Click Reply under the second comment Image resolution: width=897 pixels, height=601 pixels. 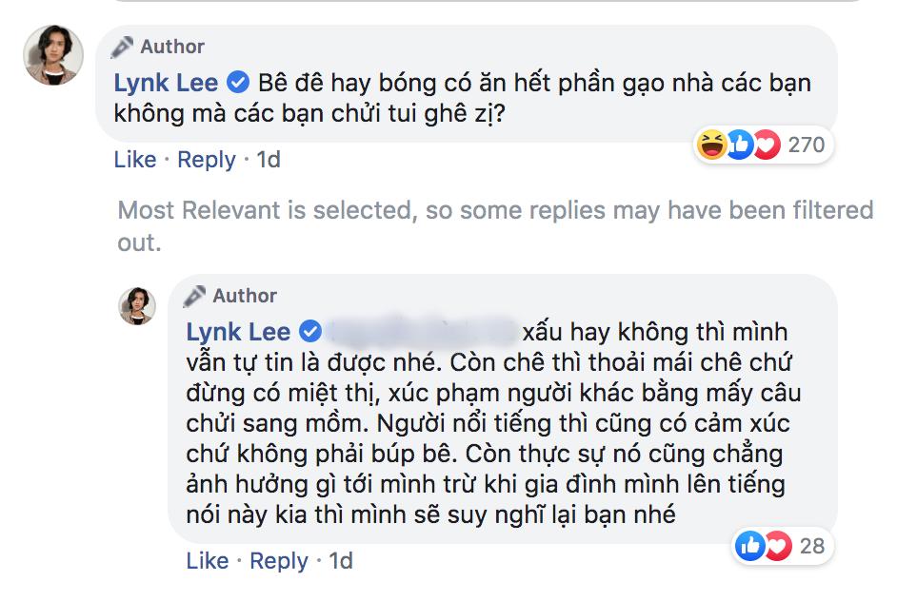[279, 561]
